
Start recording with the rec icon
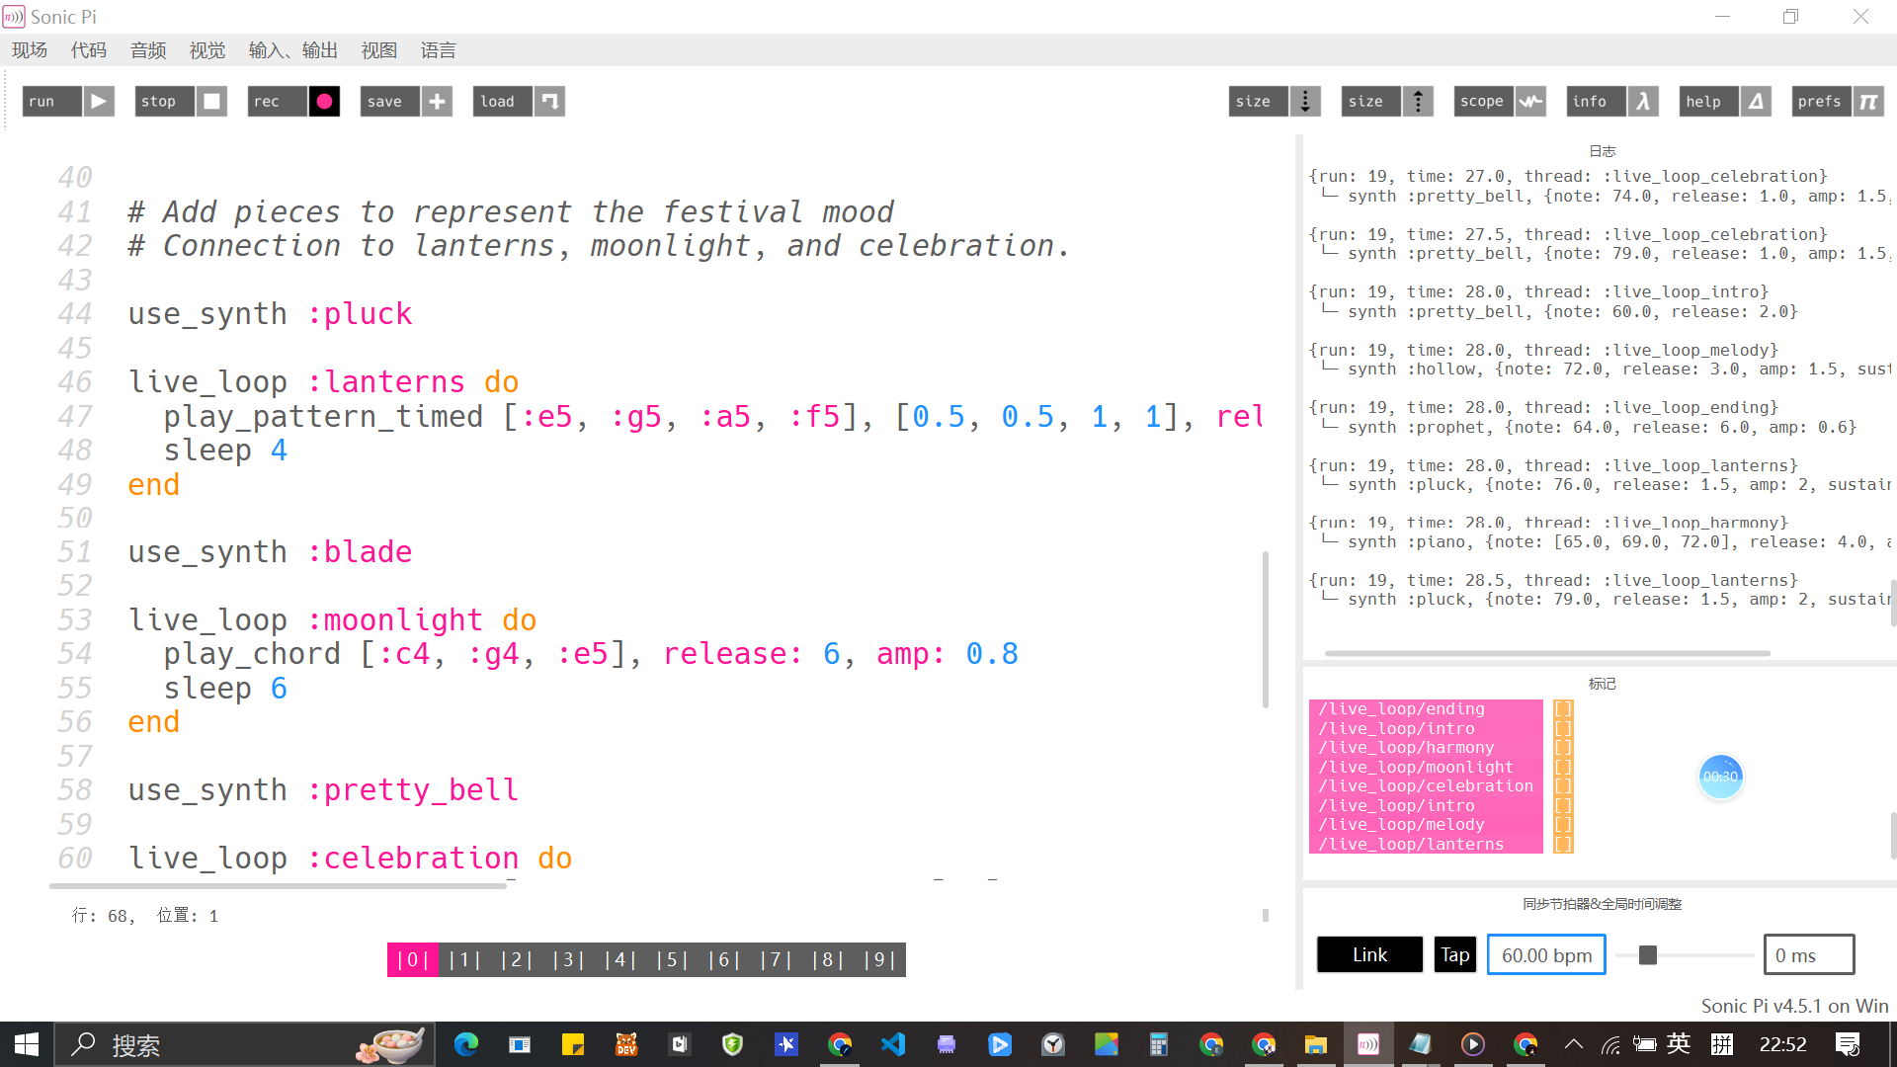coord(324,101)
